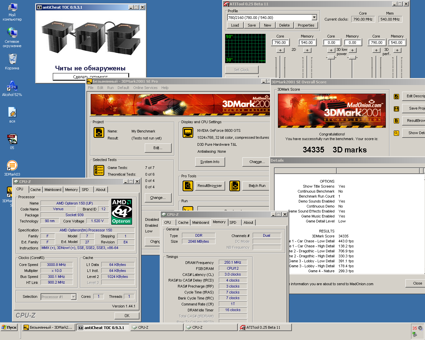Switch to Mainboard tab in left CPU-Z

click(53, 190)
